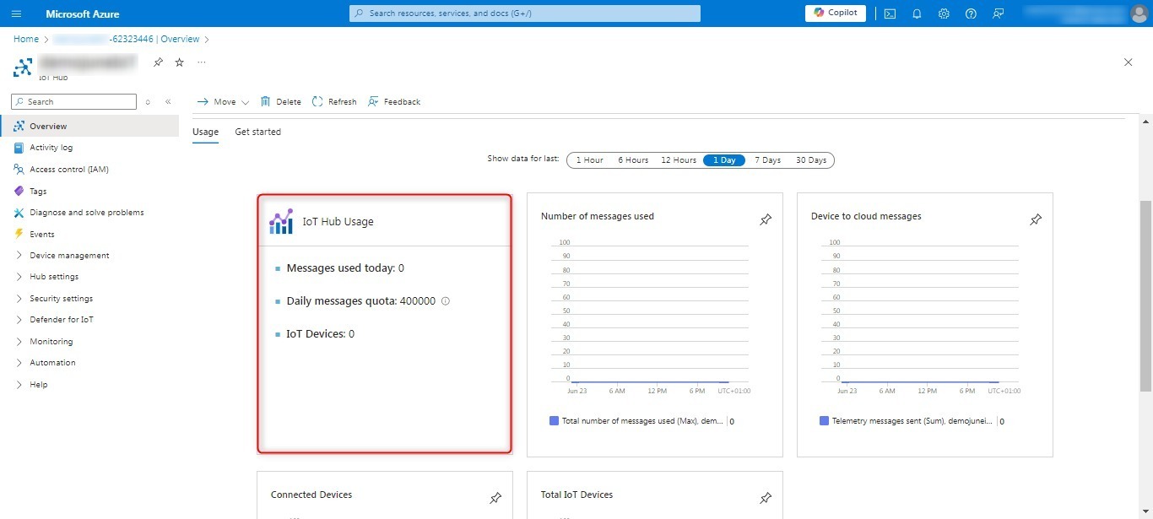Pin the IoT Hub resource to dashboard
Viewport: 1153px width, 519px height.
pos(158,62)
